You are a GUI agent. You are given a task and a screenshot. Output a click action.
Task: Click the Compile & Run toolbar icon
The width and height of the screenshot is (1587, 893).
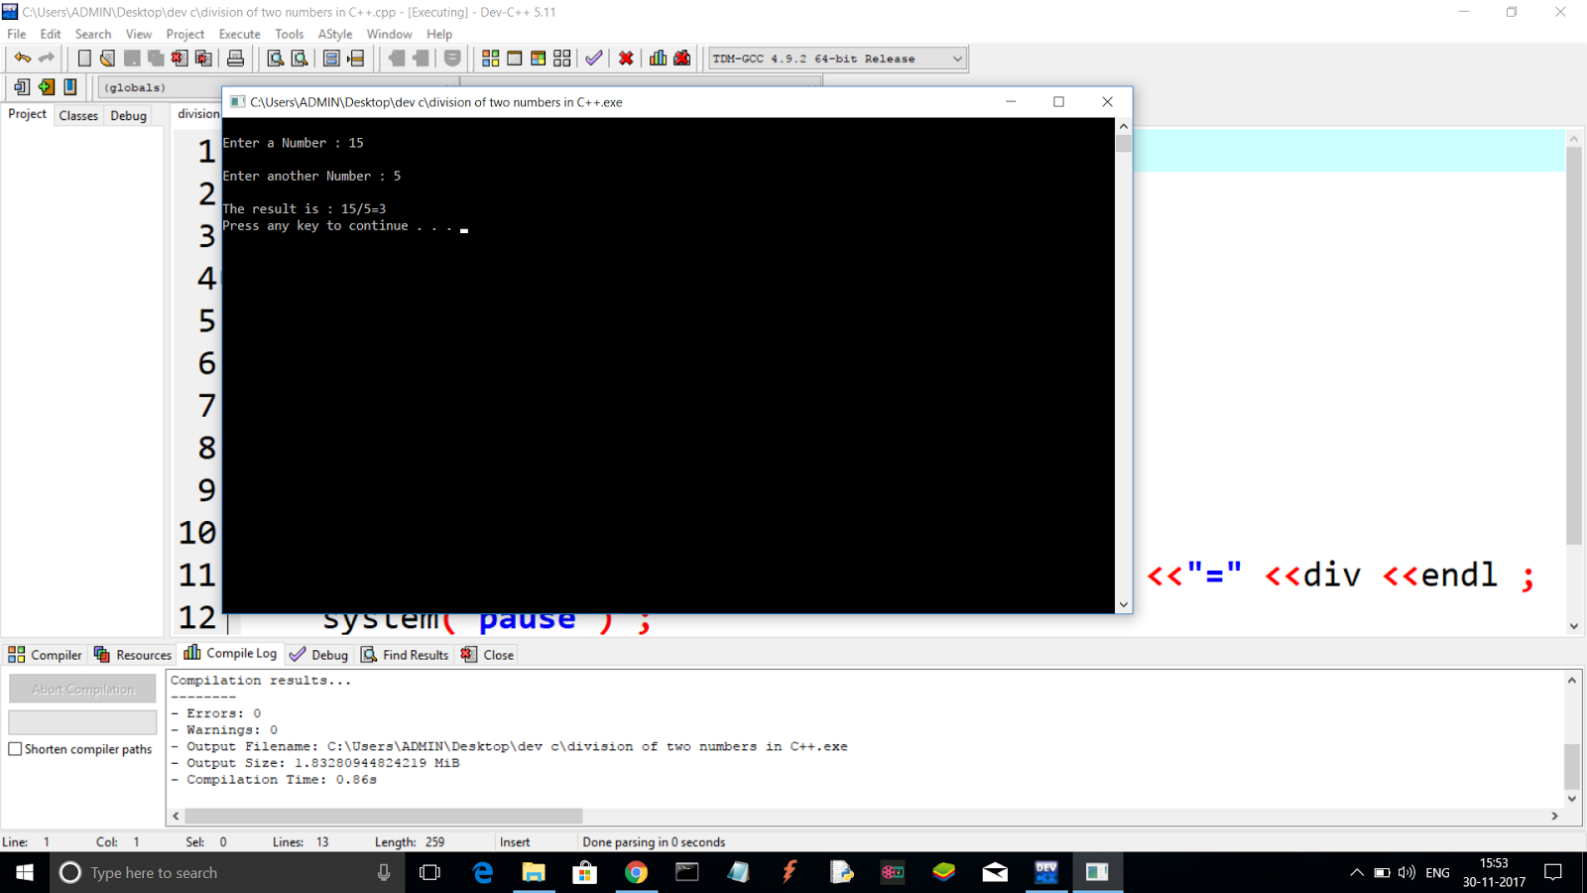pos(539,58)
